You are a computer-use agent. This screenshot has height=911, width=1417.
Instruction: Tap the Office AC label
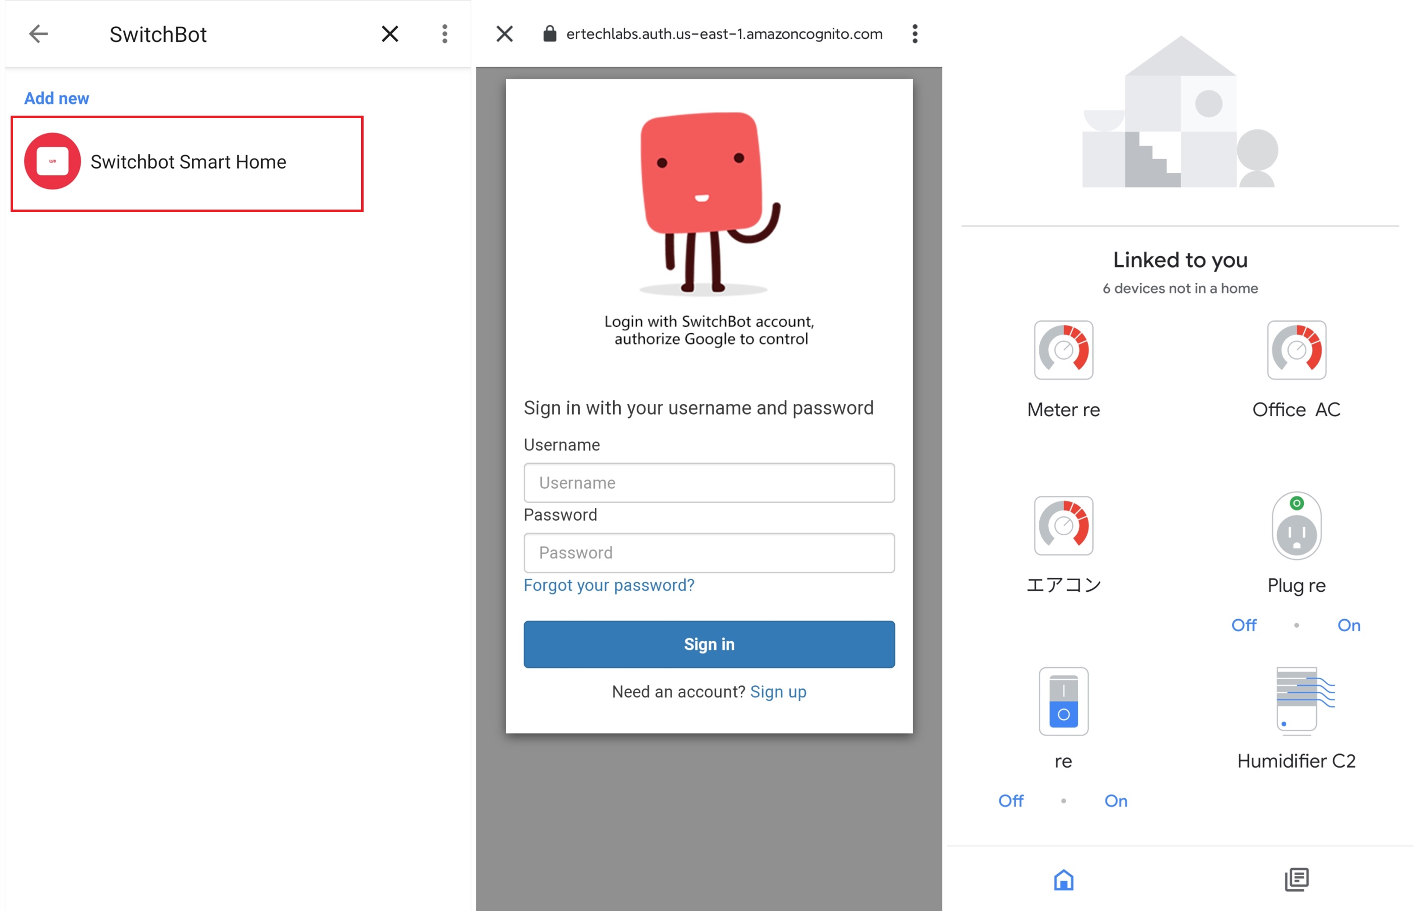[x=1296, y=410]
